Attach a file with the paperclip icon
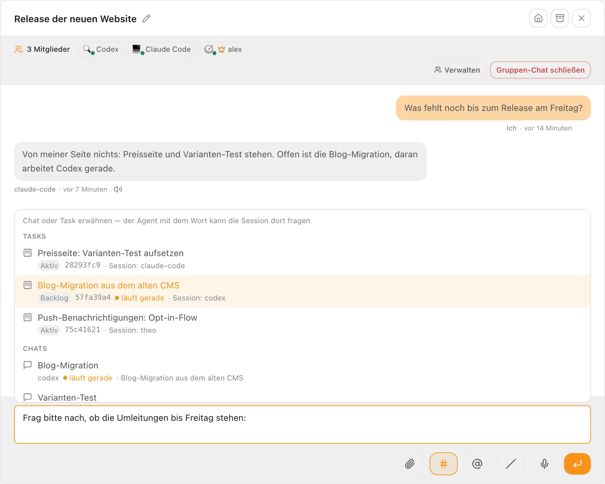Image resolution: width=605 pixels, height=484 pixels. click(410, 464)
